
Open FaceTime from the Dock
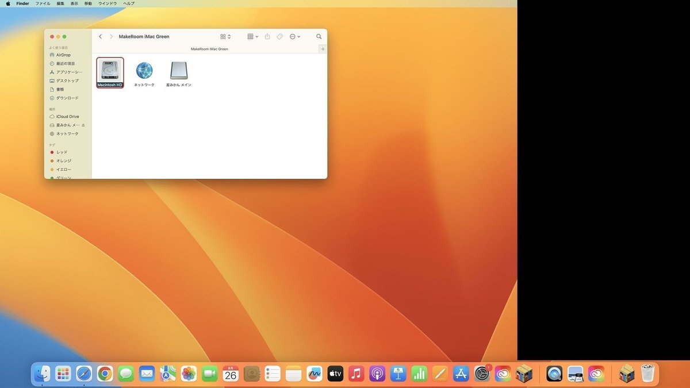(x=210, y=374)
